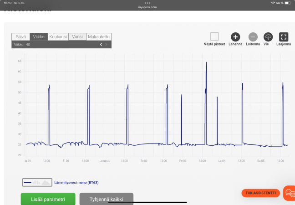Click the 65 y-axis value
295x205 pixels.
click(x=20, y=61)
